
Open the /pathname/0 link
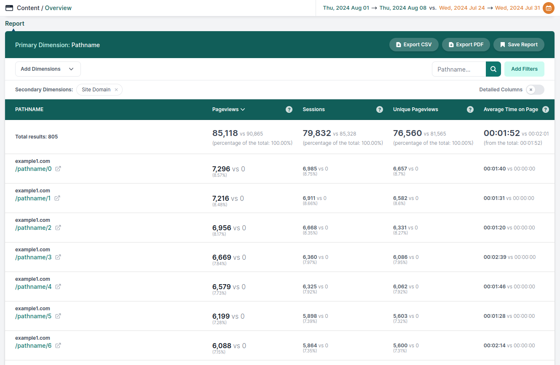33,169
